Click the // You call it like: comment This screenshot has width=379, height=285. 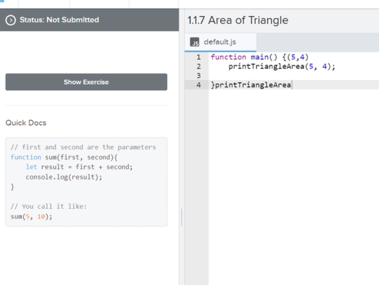point(49,206)
